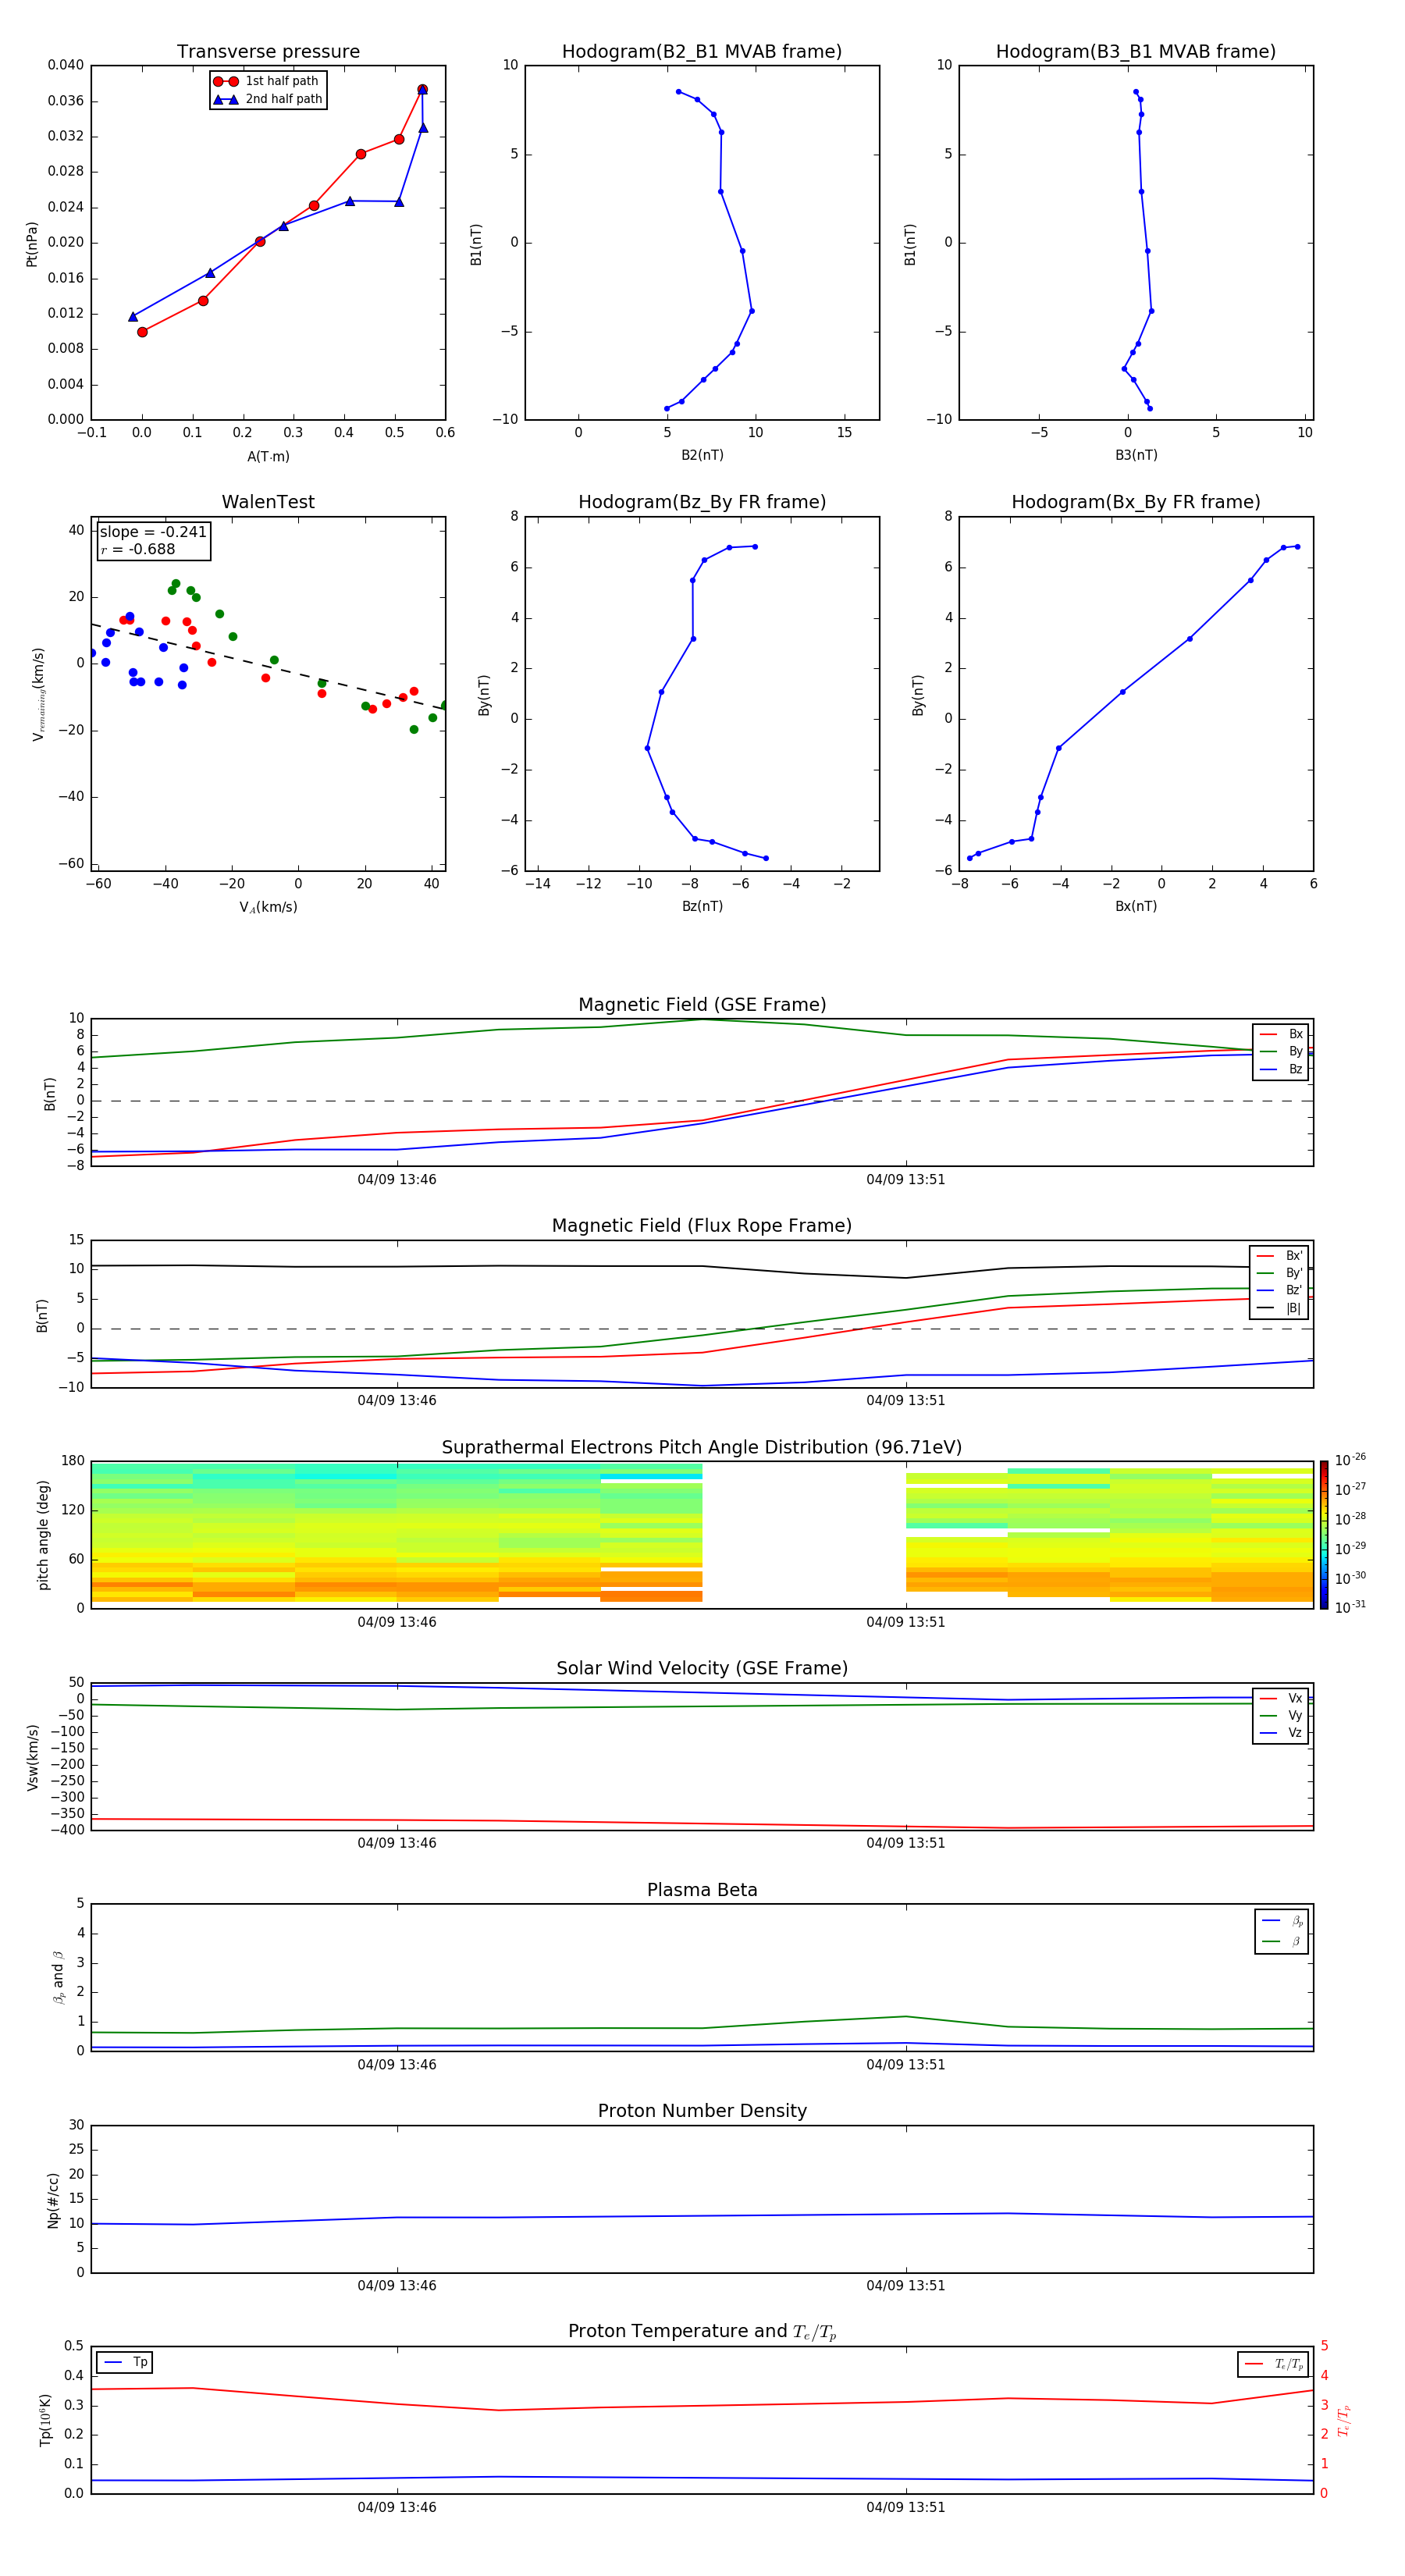Click the Bx(nT) axis label
The width and height of the screenshot is (1405, 2576).
pyautogui.click(x=1136, y=906)
